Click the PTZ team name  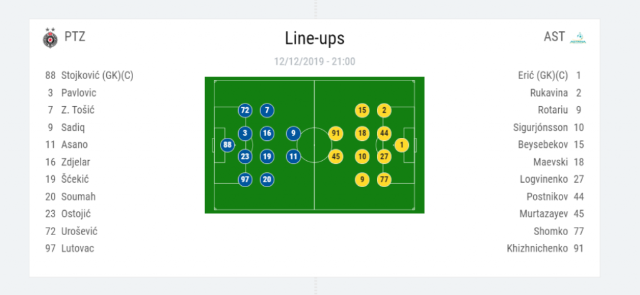pyautogui.click(x=75, y=37)
